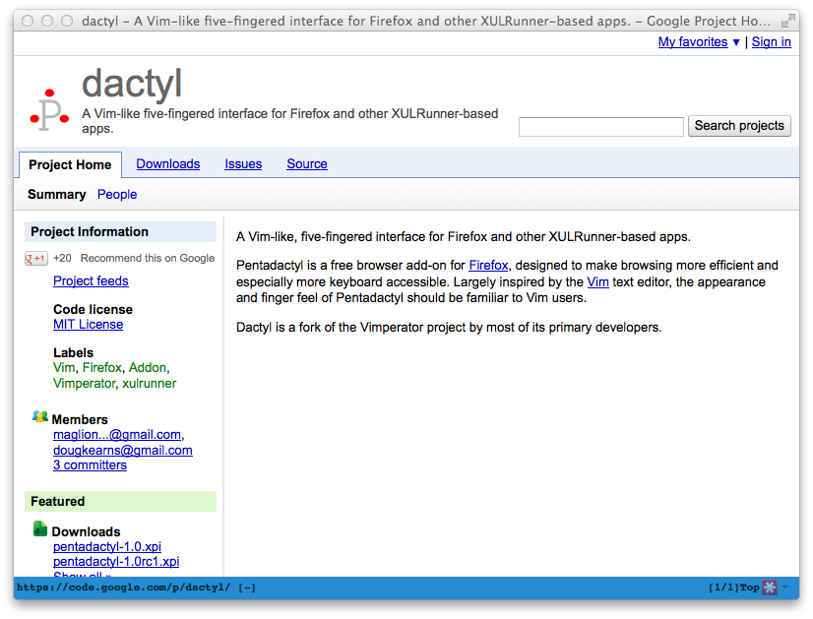The width and height of the screenshot is (813, 619).
Task: Switch to the Issues tab
Action: coord(243,163)
